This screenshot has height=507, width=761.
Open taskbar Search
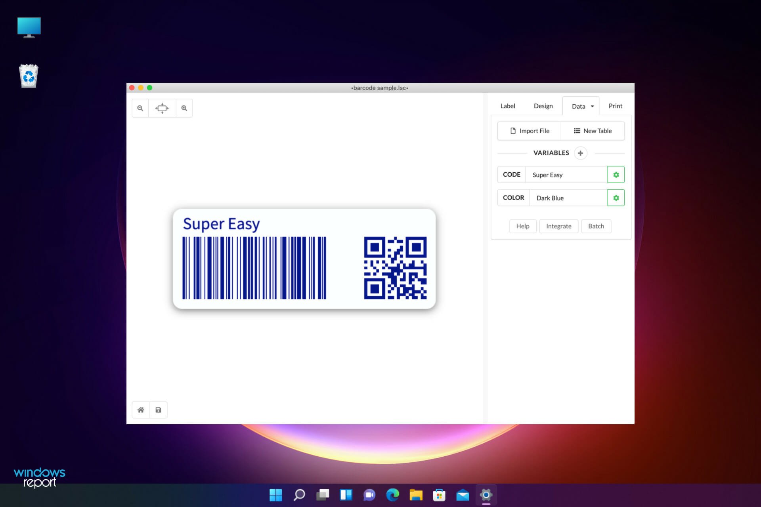pos(299,495)
